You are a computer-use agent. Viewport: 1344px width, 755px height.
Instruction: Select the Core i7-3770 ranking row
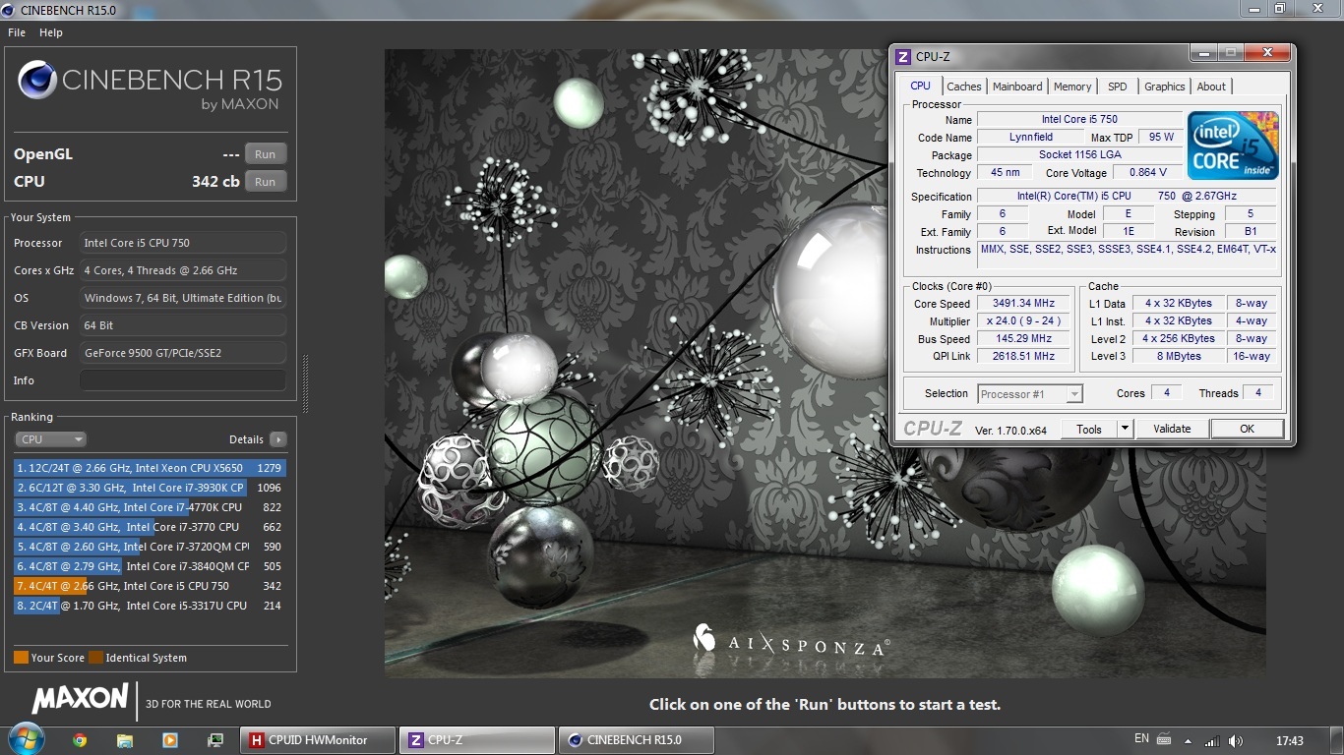click(150, 527)
